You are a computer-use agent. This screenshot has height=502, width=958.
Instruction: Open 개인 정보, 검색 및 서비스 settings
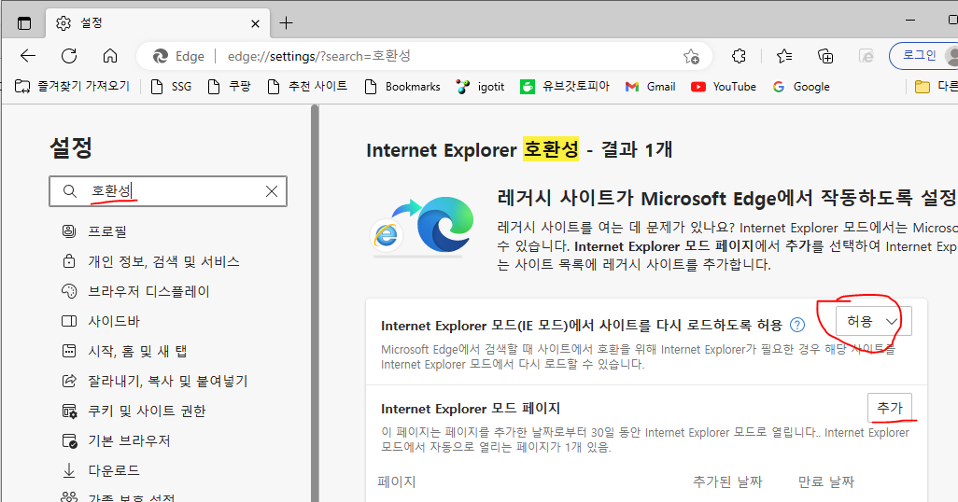(150, 261)
